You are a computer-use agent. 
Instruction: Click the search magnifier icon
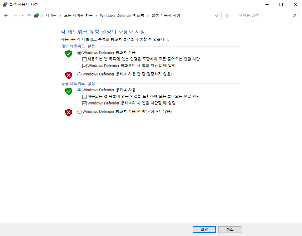294,16
